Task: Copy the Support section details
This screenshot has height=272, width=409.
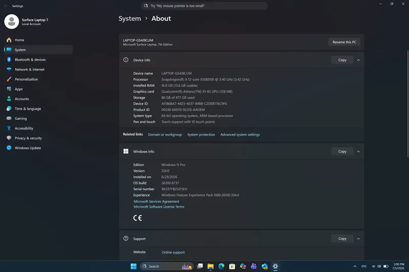Action: 342,239
